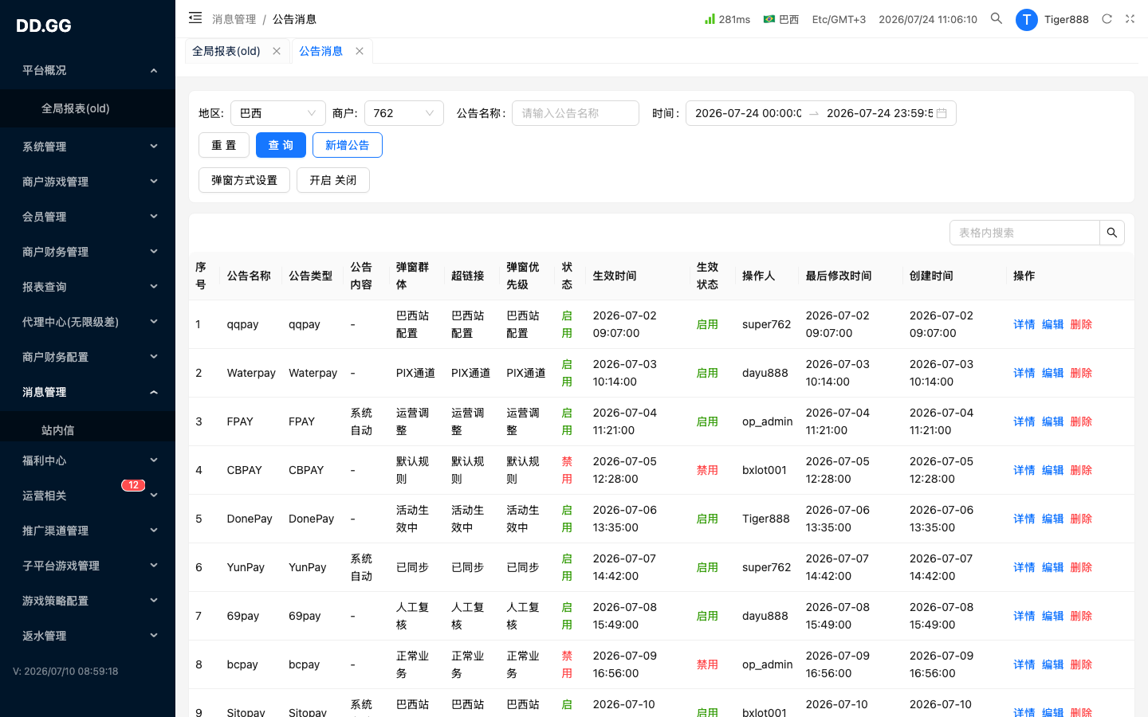Image resolution: width=1148 pixels, height=717 pixels.
Task: Click the Tiger888 user avatar
Action: tap(1027, 20)
